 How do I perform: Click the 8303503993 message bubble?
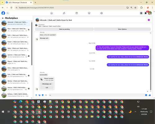[x=43, y=75]
